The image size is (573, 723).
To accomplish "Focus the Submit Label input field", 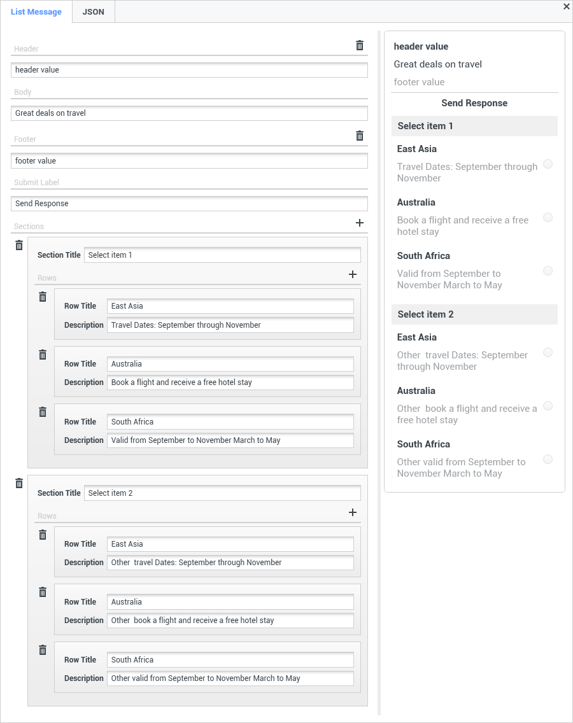I will click(x=189, y=204).
